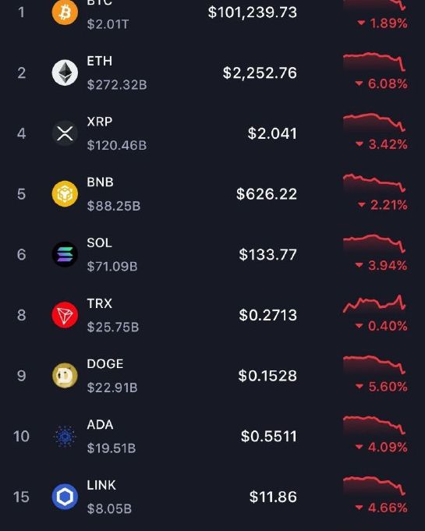Image resolution: width=425 pixels, height=531 pixels.
Task: Tap the XRP logo icon
Action: 65,133
